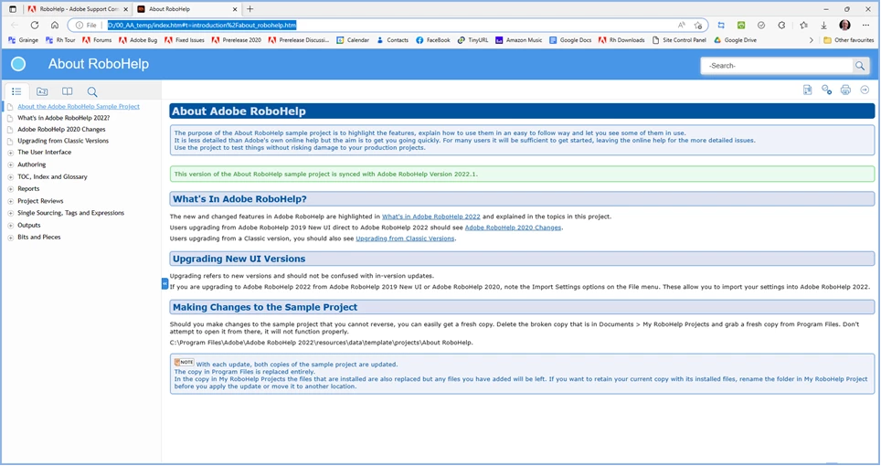The width and height of the screenshot is (881, 466).
Task: Open Upgrading from Classic Versions TOC topic
Action: (63, 141)
